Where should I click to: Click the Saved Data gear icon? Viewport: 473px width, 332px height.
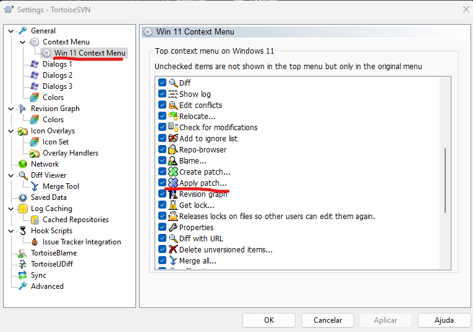[x=23, y=197]
